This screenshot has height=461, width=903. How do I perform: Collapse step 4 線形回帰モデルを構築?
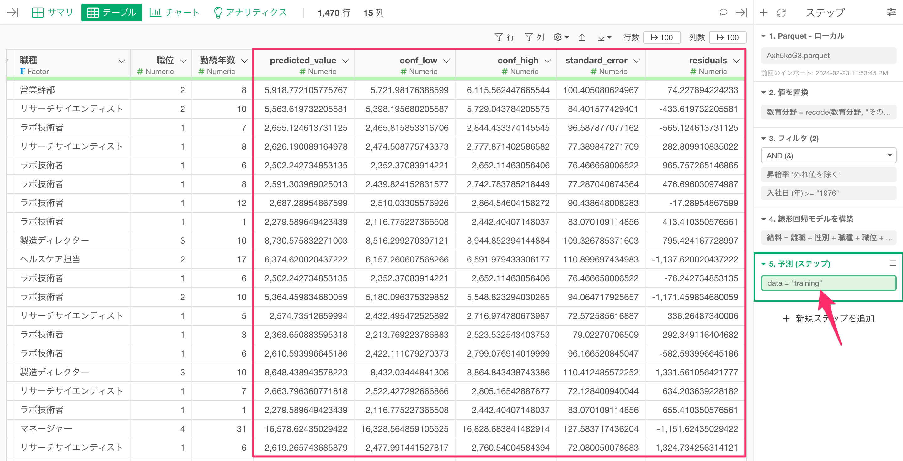point(763,219)
